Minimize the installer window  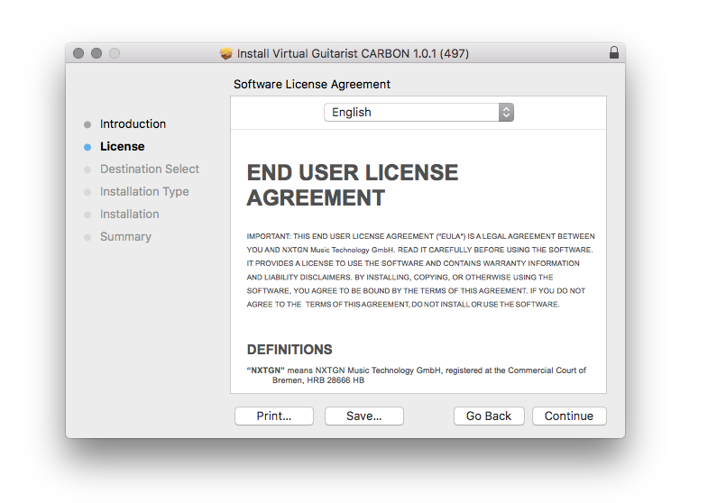pyautogui.click(x=97, y=53)
